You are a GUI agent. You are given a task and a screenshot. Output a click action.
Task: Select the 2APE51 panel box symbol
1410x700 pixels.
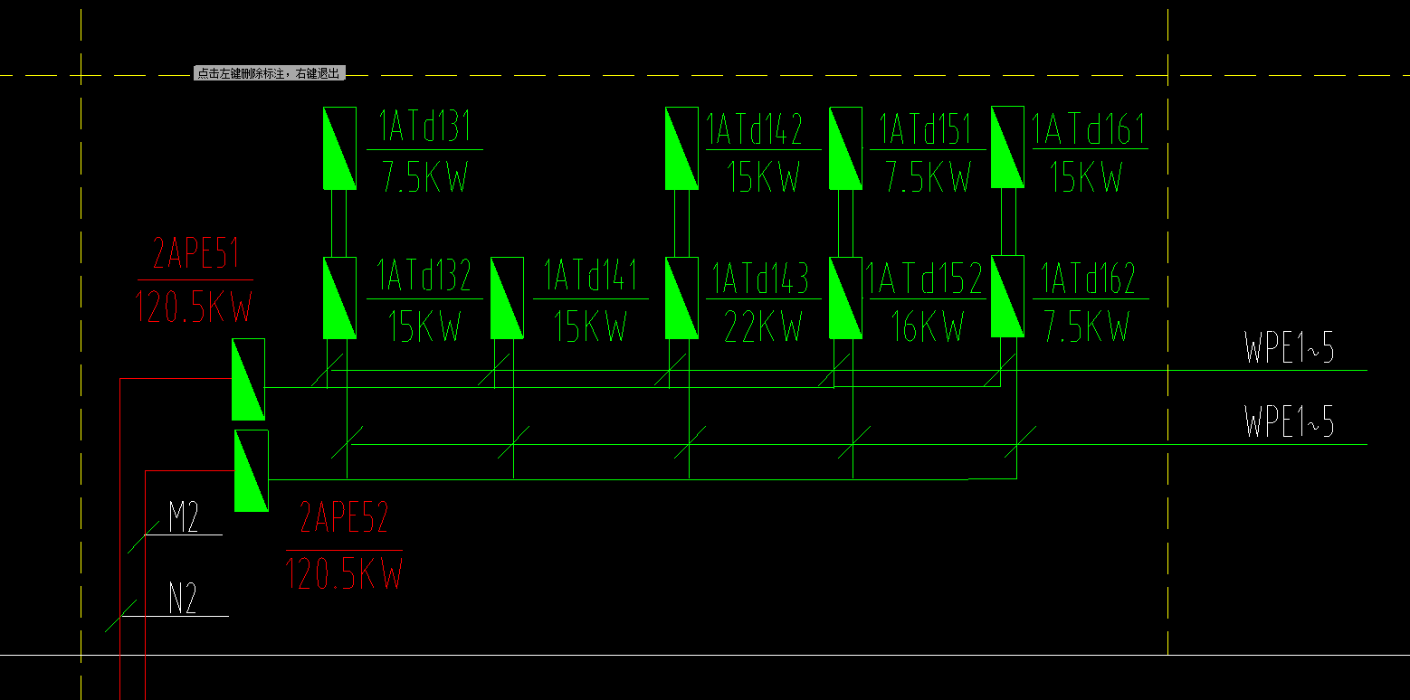click(x=249, y=380)
